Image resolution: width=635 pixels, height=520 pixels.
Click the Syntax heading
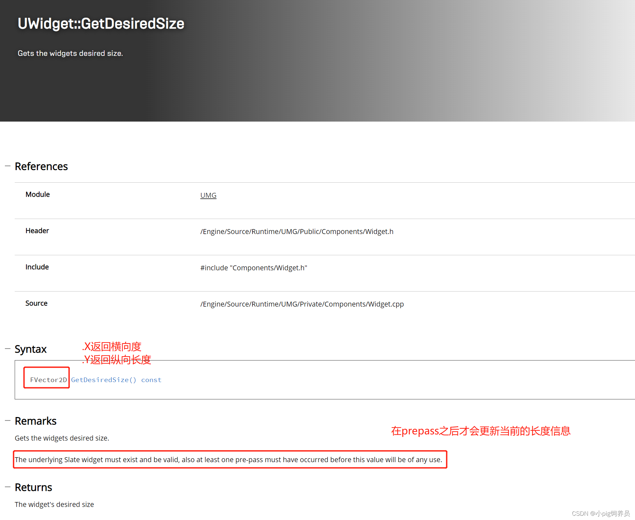[31, 349]
